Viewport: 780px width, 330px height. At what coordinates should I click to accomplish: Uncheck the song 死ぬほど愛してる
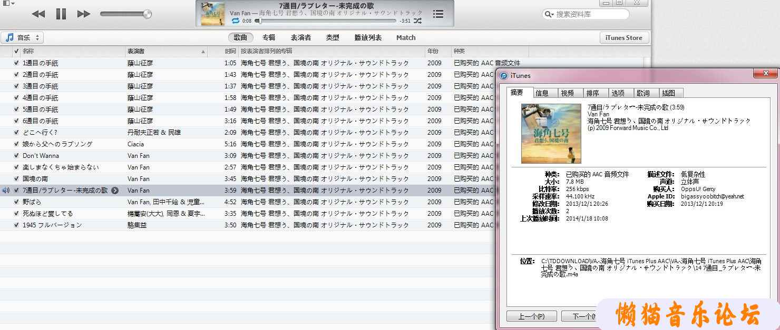[16, 214]
